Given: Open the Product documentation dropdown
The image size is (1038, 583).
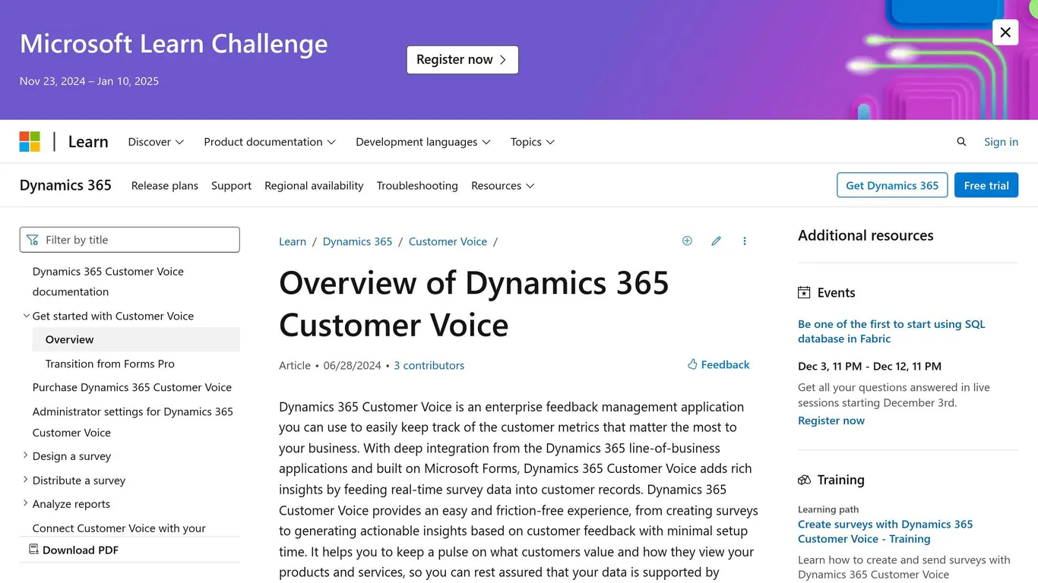Looking at the screenshot, I should [270, 142].
